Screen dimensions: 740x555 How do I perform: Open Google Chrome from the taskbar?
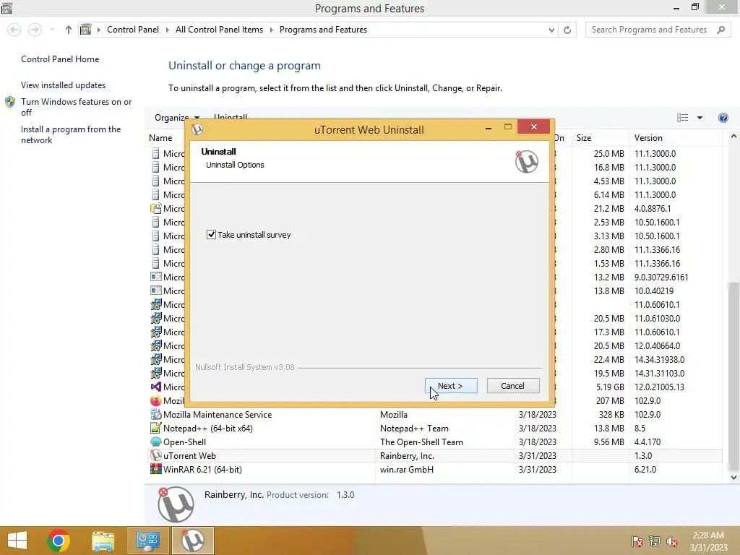pos(59,541)
